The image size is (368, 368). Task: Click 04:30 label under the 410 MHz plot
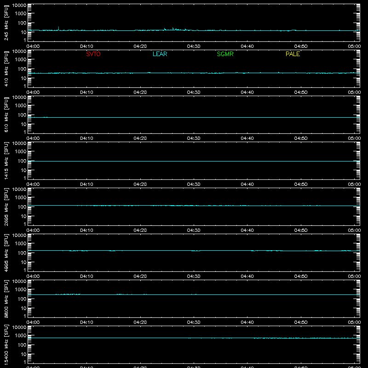pos(194,92)
